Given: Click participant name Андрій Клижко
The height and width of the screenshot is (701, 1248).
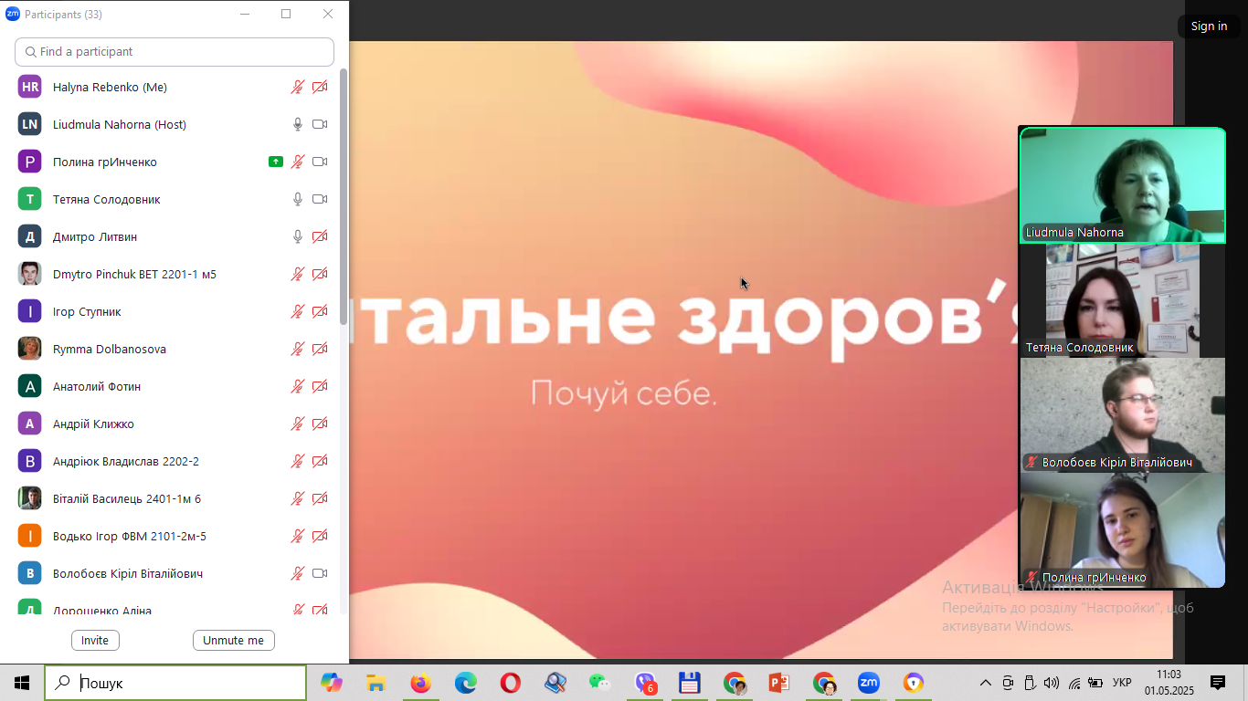Looking at the screenshot, I should pos(93,424).
